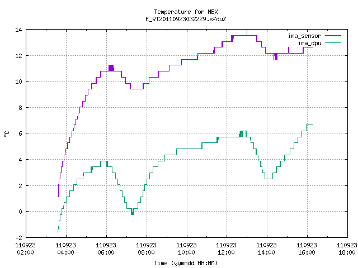Viewport: 358px width, 268px height.
Task: Click the x-axis label 110923 10:00
Action: tap(186, 248)
